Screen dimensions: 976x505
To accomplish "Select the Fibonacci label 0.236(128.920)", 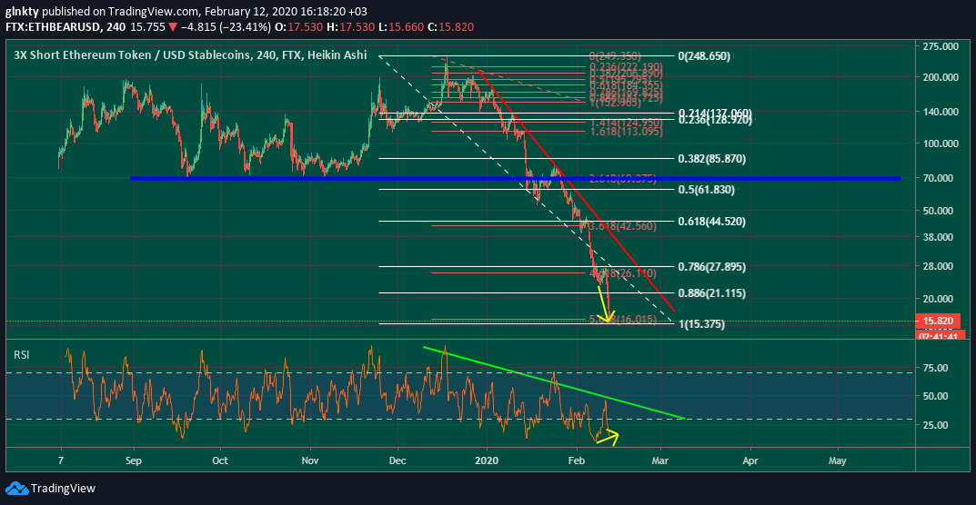I will (715, 121).
